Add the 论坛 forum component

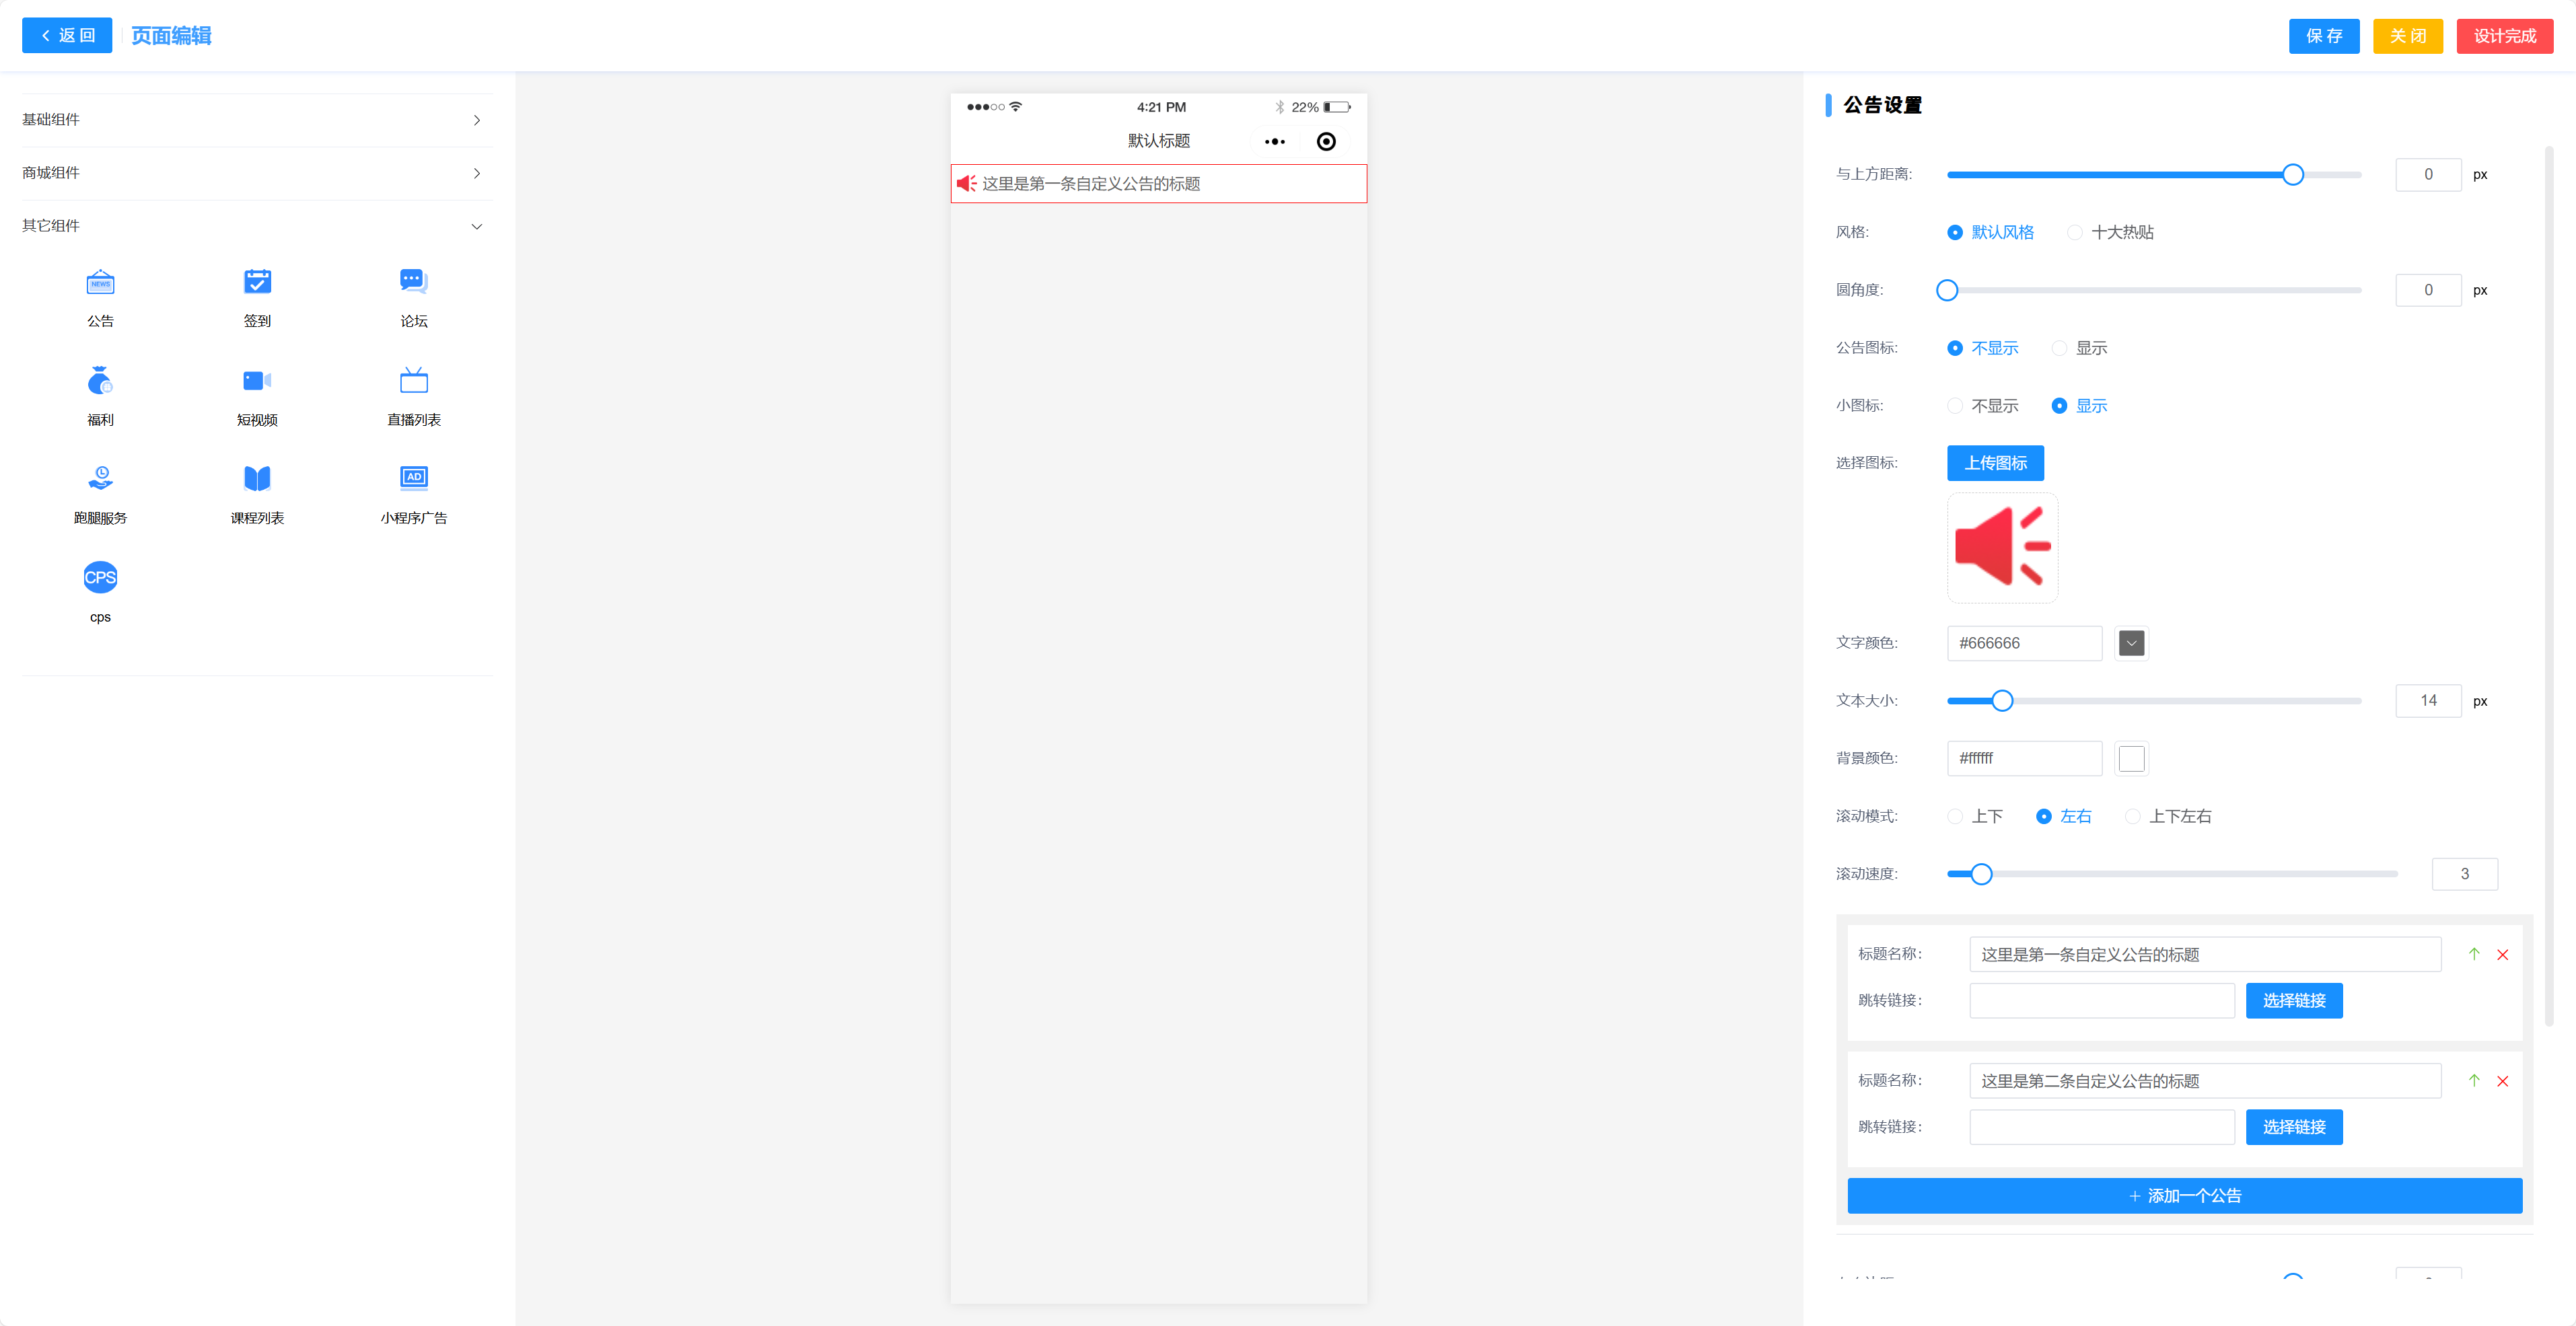[413, 297]
